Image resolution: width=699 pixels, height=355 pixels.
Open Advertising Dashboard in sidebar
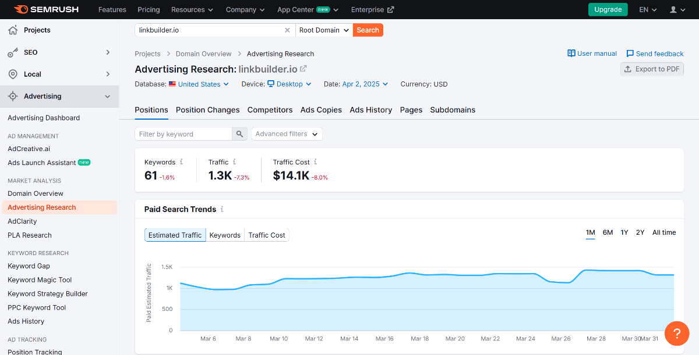(x=44, y=118)
